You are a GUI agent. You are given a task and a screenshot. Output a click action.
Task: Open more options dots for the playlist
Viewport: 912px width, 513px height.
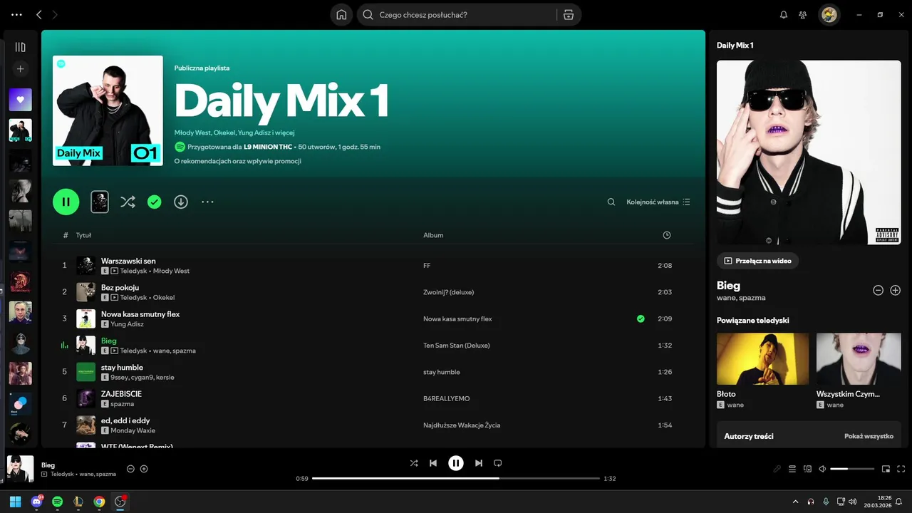(x=207, y=202)
